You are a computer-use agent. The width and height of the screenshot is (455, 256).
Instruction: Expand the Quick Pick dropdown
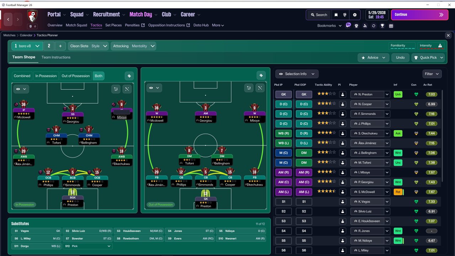click(x=428, y=58)
